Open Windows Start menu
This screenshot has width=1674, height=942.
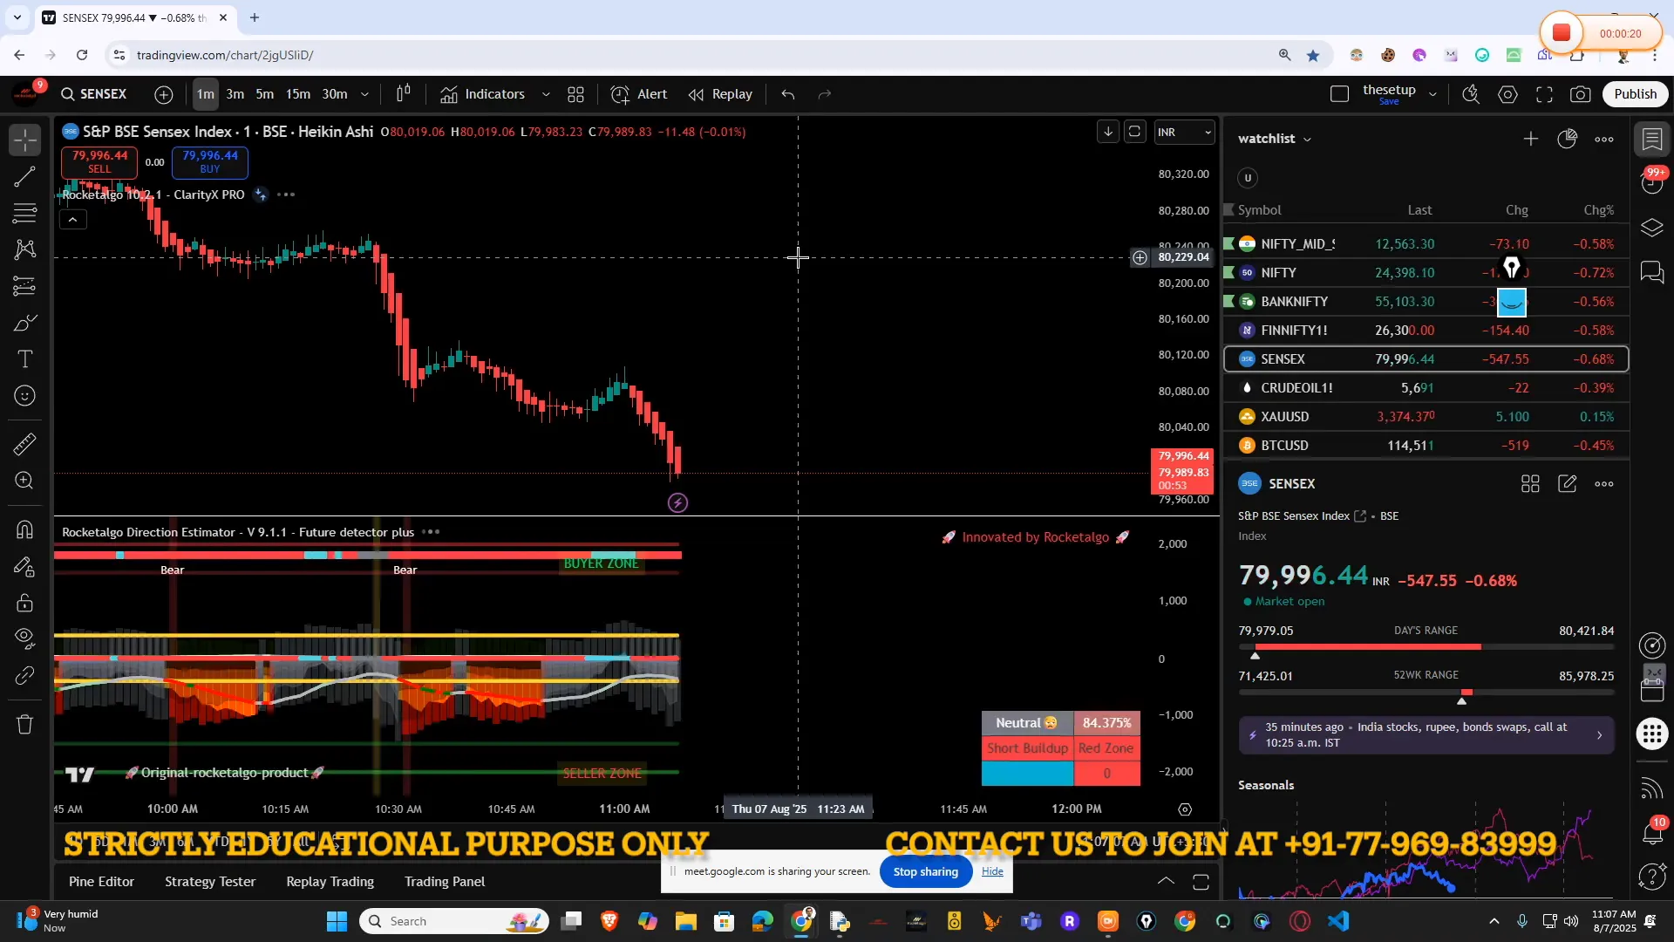click(337, 921)
